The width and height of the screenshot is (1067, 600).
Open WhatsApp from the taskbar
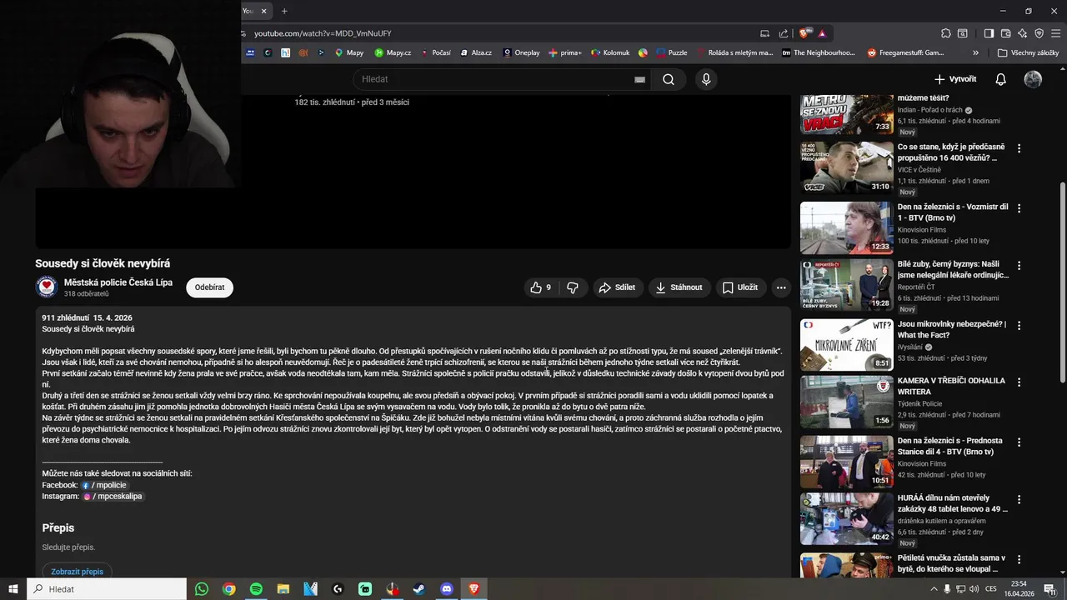[202, 589]
